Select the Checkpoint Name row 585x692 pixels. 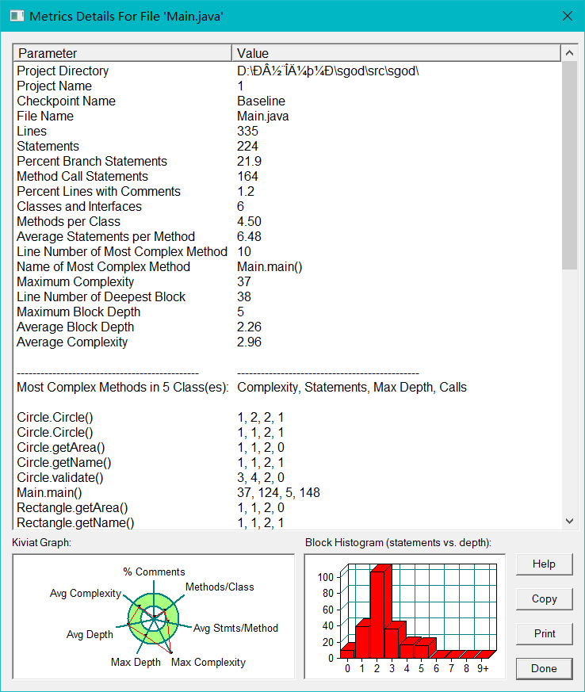click(287, 101)
